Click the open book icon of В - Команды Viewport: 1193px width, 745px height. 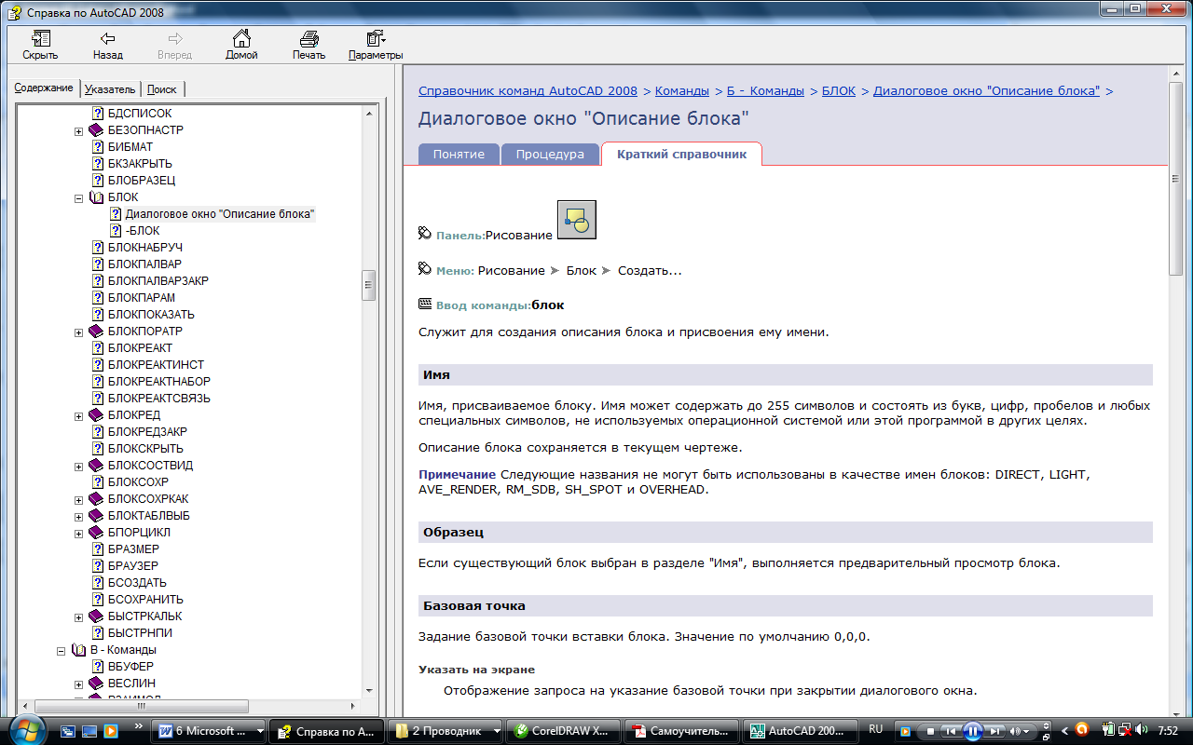coord(79,650)
